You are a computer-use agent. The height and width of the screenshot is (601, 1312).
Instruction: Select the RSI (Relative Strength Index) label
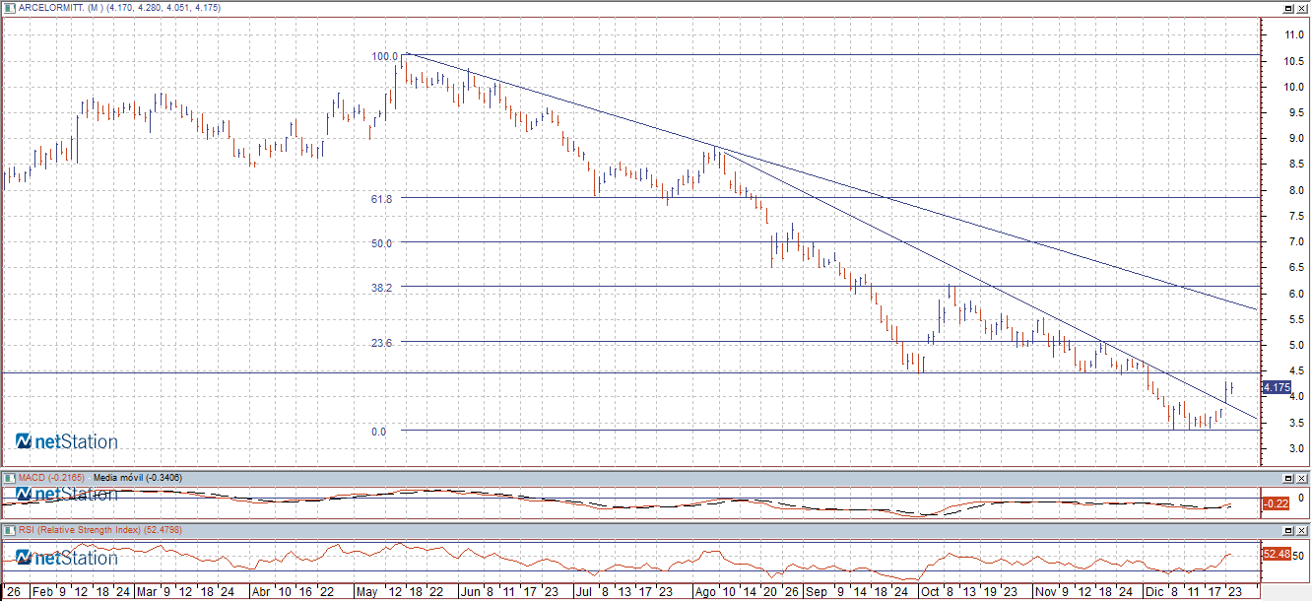[78, 530]
